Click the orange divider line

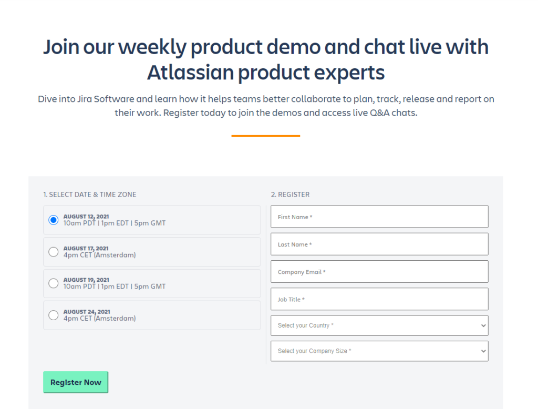pyautogui.click(x=266, y=136)
